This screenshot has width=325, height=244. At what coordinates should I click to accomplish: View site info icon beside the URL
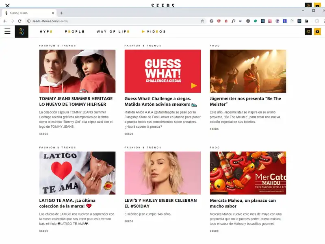click(x=29, y=21)
